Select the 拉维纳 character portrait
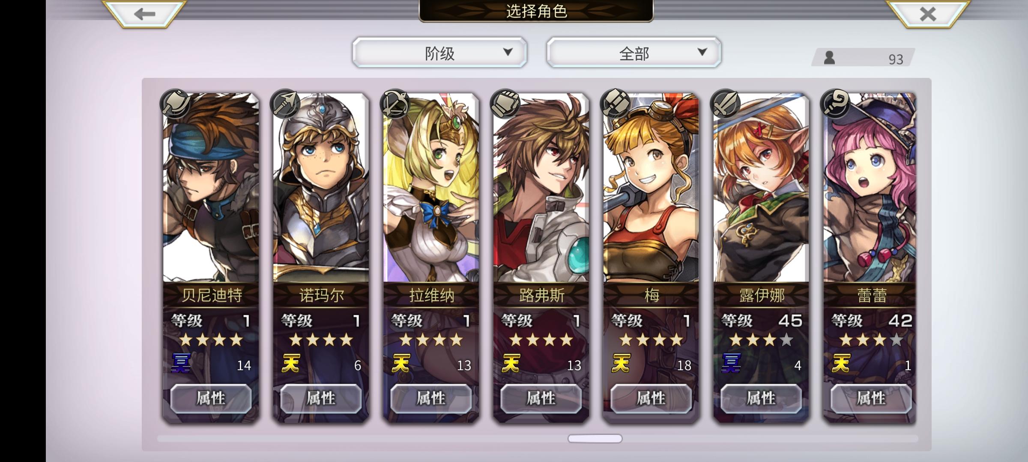The width and height of the screenshot is (1028, 462). 431,187
